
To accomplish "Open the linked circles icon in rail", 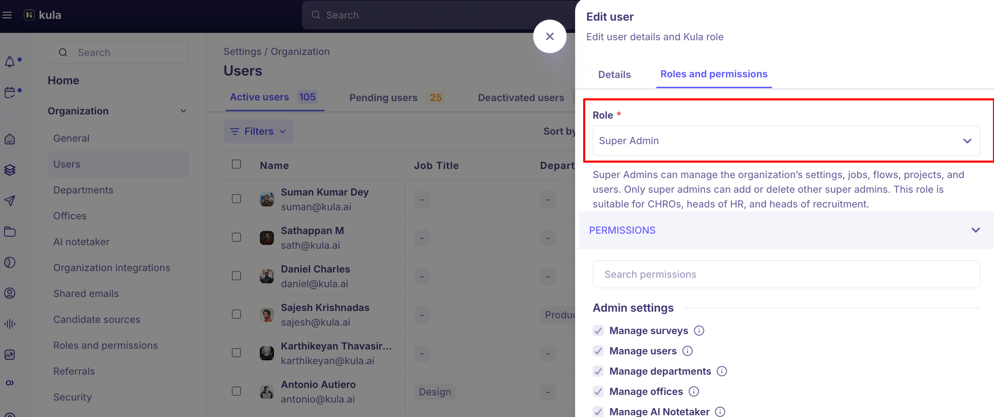I will (x=10, y=383).
